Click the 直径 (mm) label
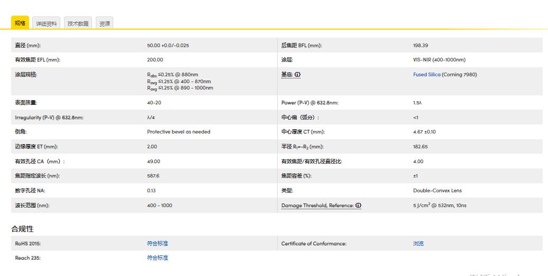Image resolution: width=548 pixels, height=276 pixels. click(28, 46)
